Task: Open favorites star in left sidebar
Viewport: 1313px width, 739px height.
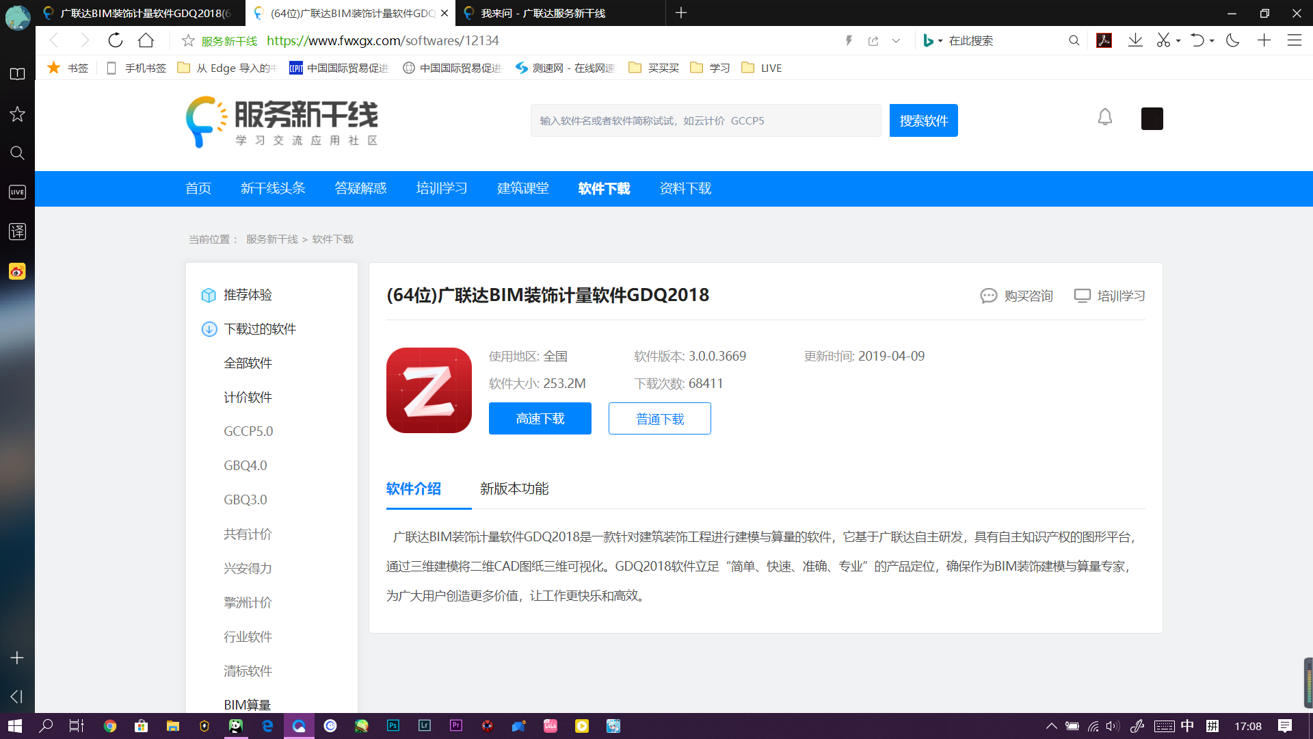Action: (x=17, y=114)
